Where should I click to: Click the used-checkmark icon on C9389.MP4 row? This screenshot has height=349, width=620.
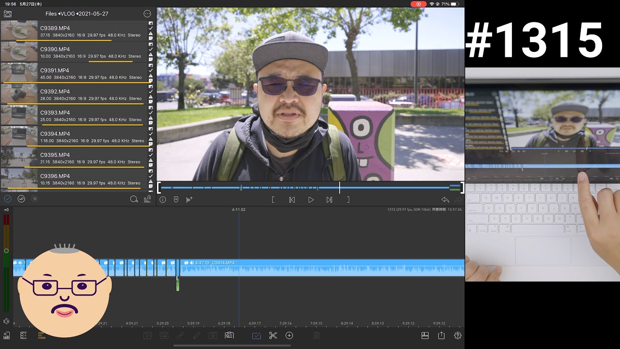point(151,28)
